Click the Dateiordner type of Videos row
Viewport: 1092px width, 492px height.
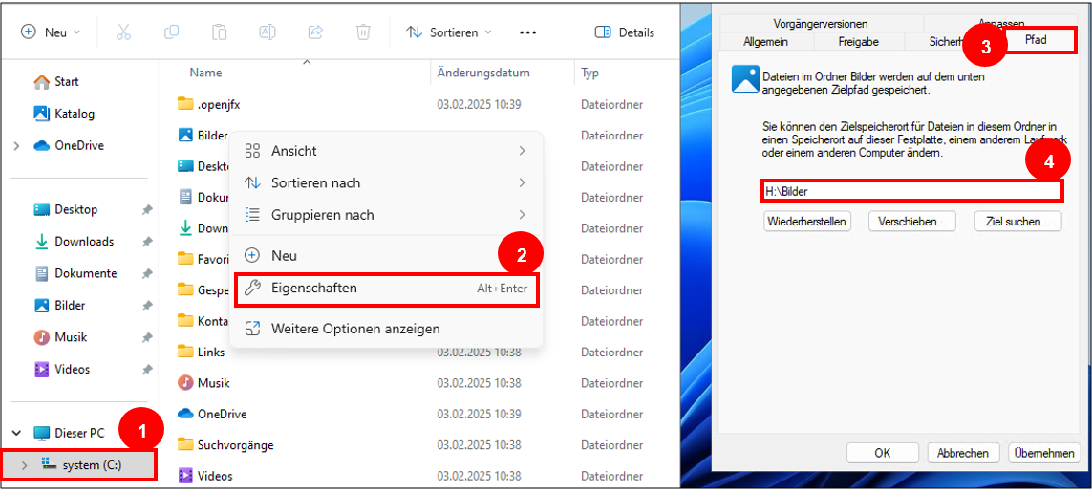point(612,476)
